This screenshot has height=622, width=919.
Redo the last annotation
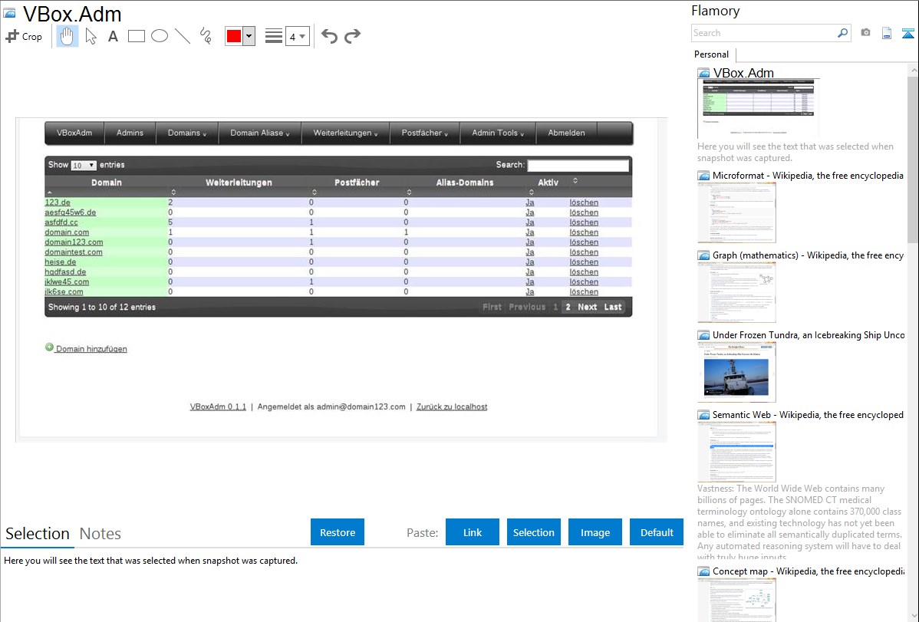click(352, 36)
